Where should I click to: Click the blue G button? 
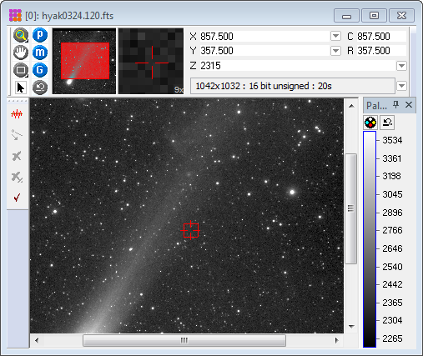(40, 70)
